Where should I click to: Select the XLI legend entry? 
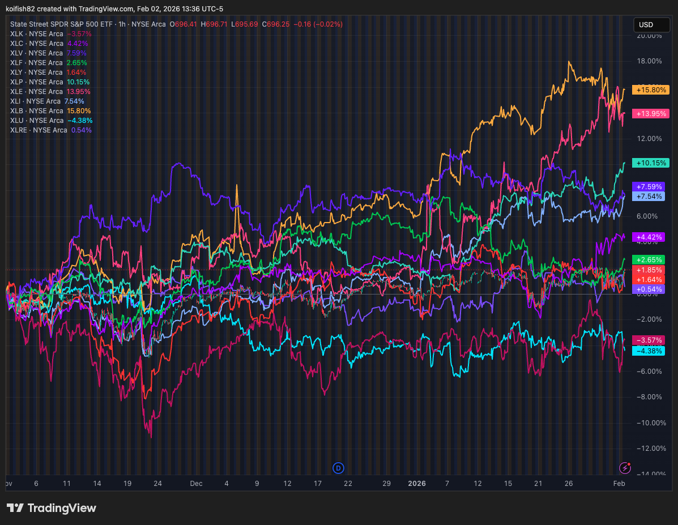[47, 101]
